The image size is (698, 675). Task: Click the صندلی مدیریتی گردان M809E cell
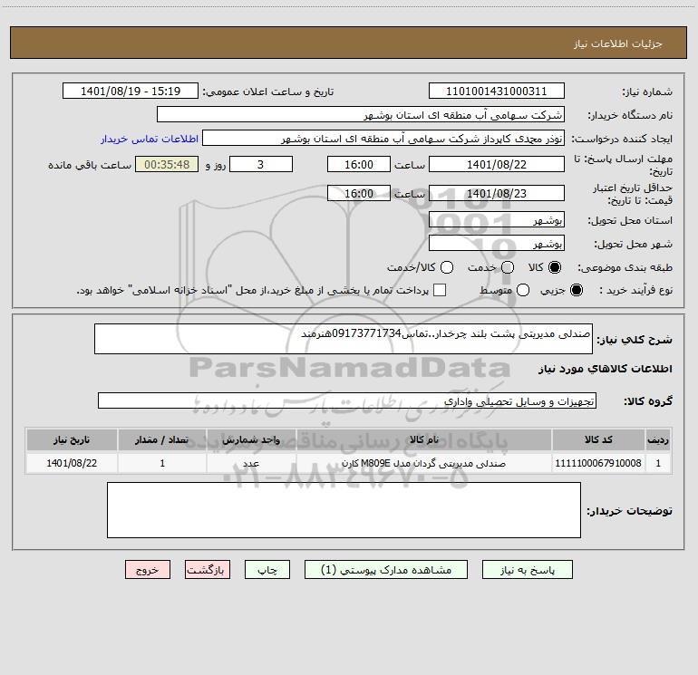(x=424, y=463)
